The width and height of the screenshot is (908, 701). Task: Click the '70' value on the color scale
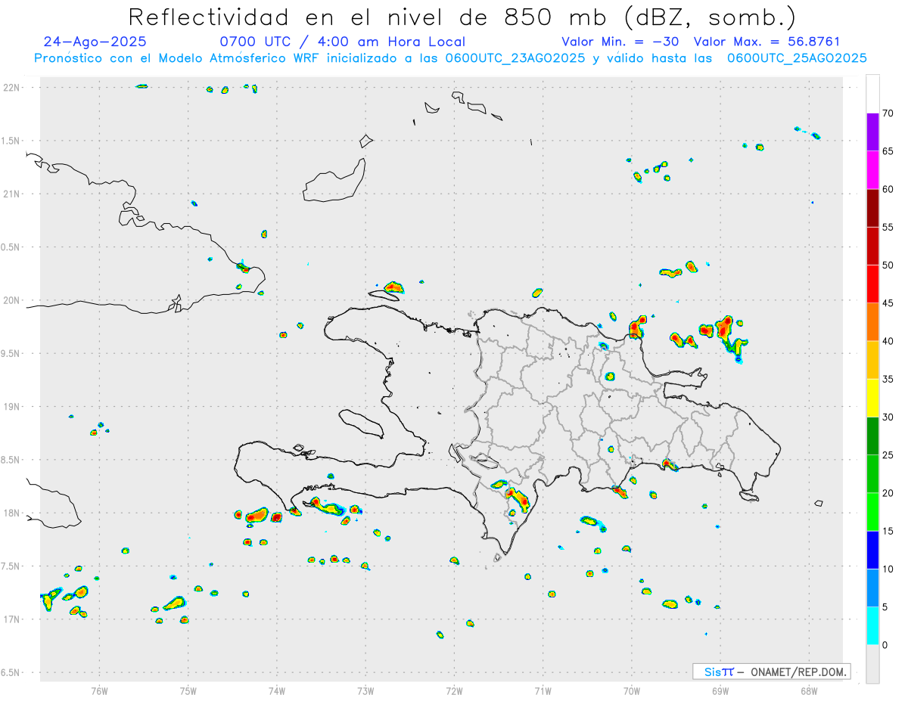[x=888, y=113]
